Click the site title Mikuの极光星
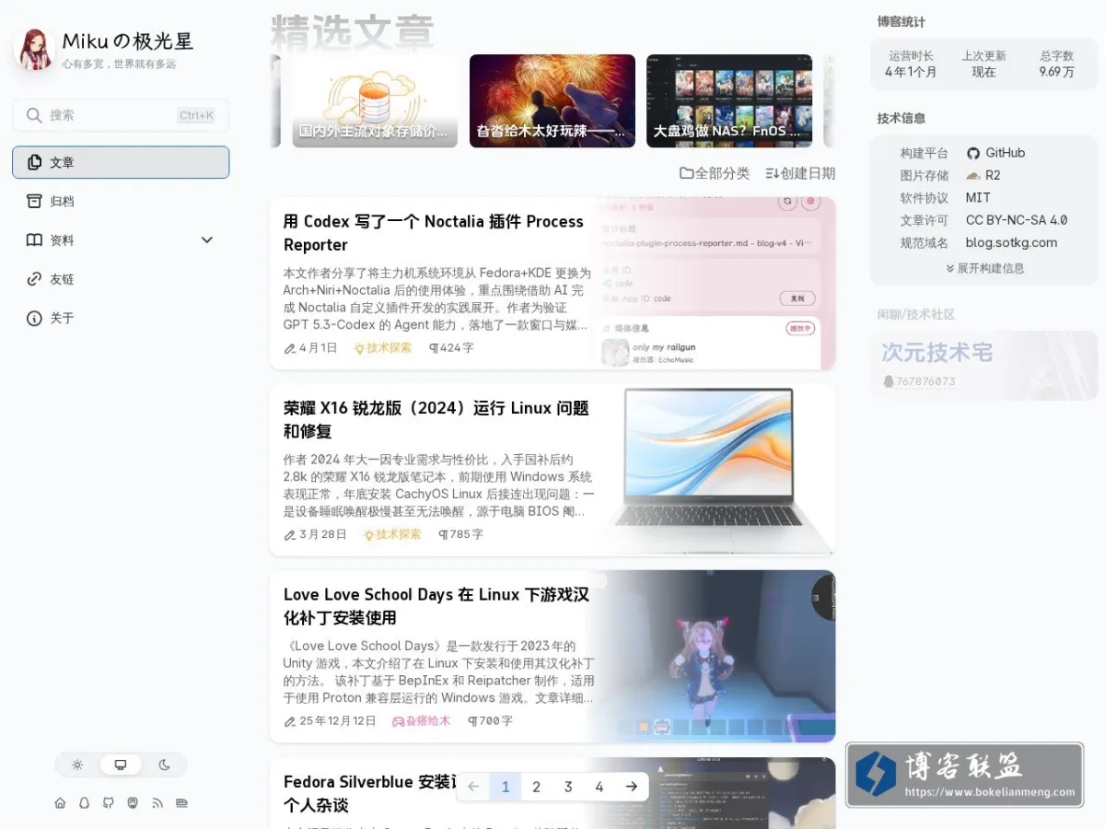The height and width of the screenshot is (829, 1105). coord(127,41)
